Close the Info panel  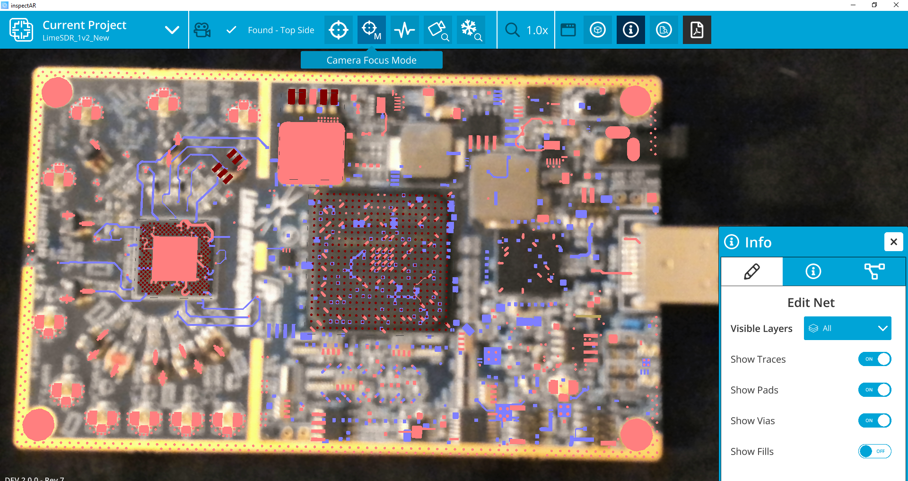coord(894,242)
